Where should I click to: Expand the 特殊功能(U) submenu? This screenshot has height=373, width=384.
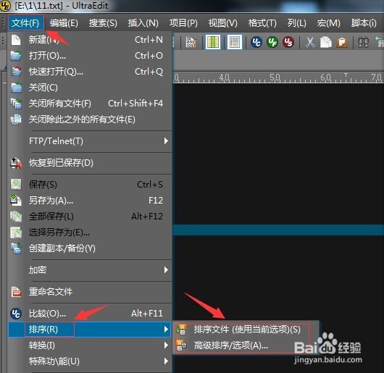coord(90,361)
